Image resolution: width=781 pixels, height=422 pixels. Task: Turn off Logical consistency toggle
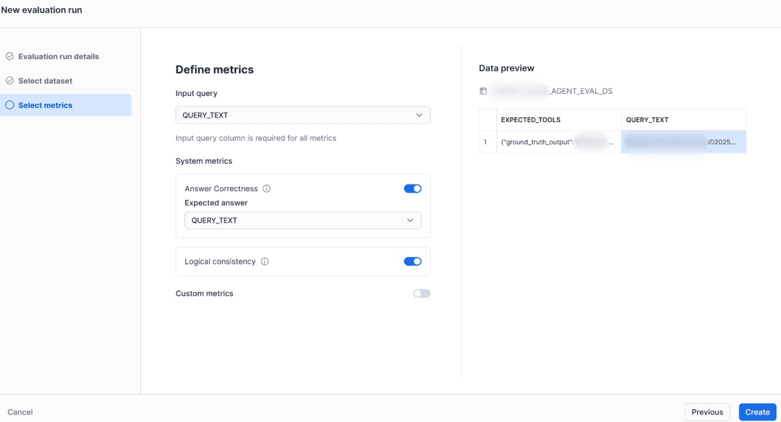pyautogui.click(x=413, y=262)
